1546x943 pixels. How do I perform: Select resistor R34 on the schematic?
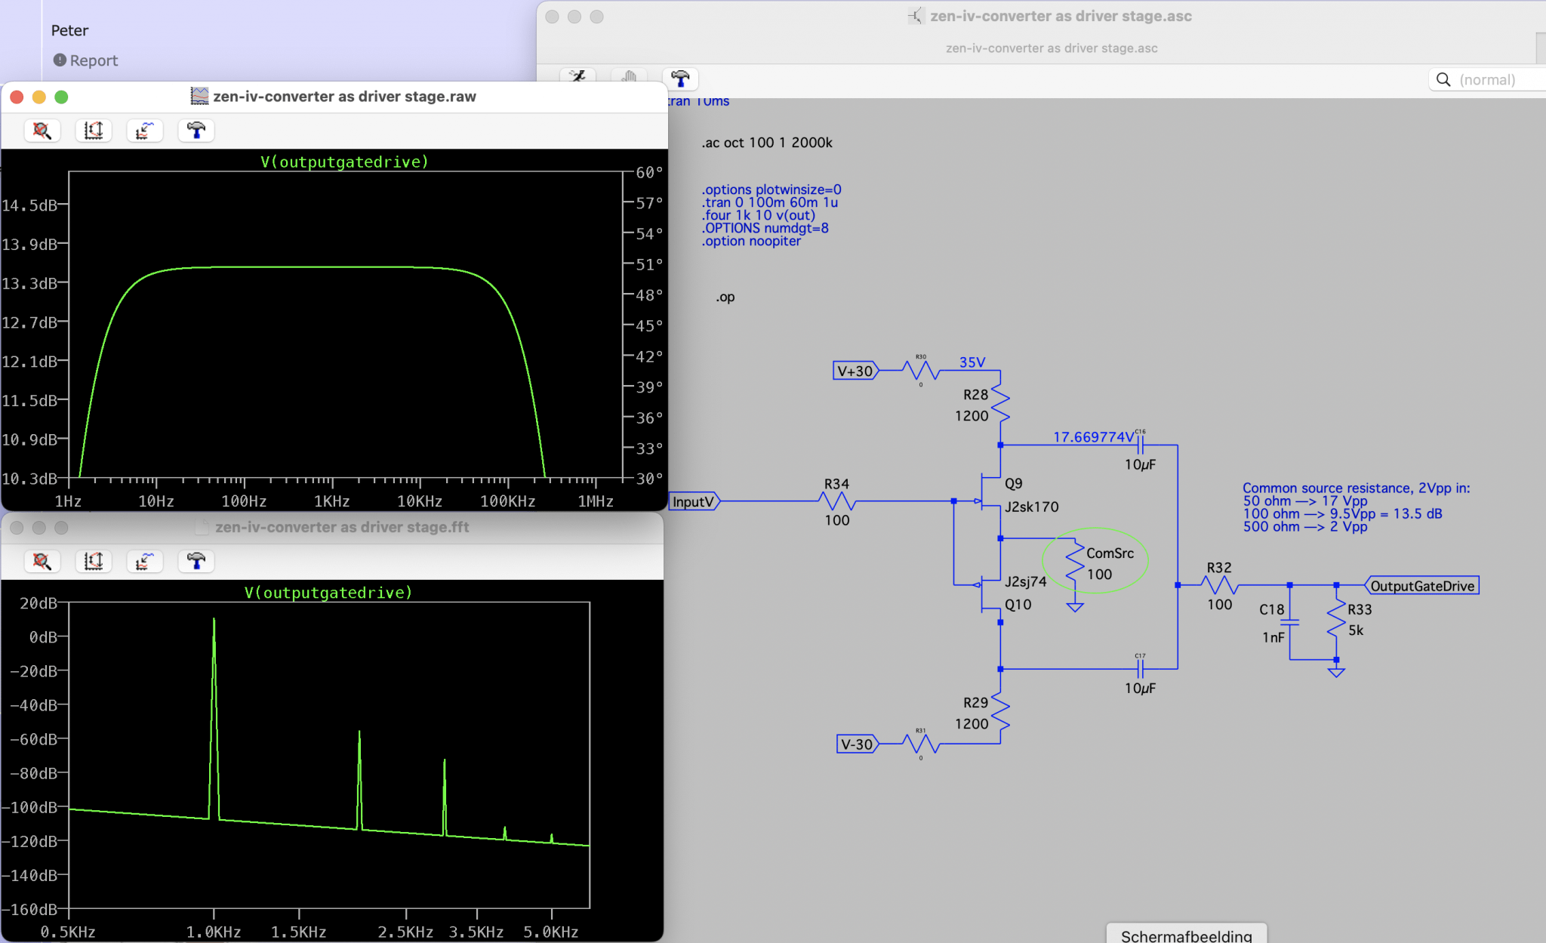[837, 501]
